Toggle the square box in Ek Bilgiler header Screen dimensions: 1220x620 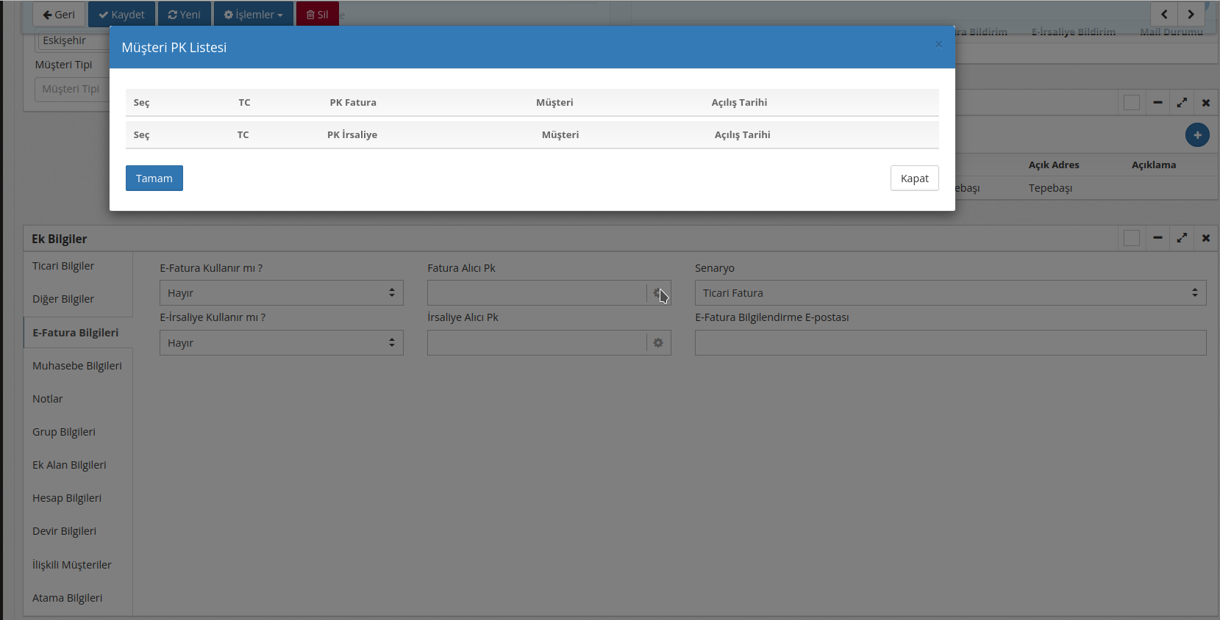1132,238
